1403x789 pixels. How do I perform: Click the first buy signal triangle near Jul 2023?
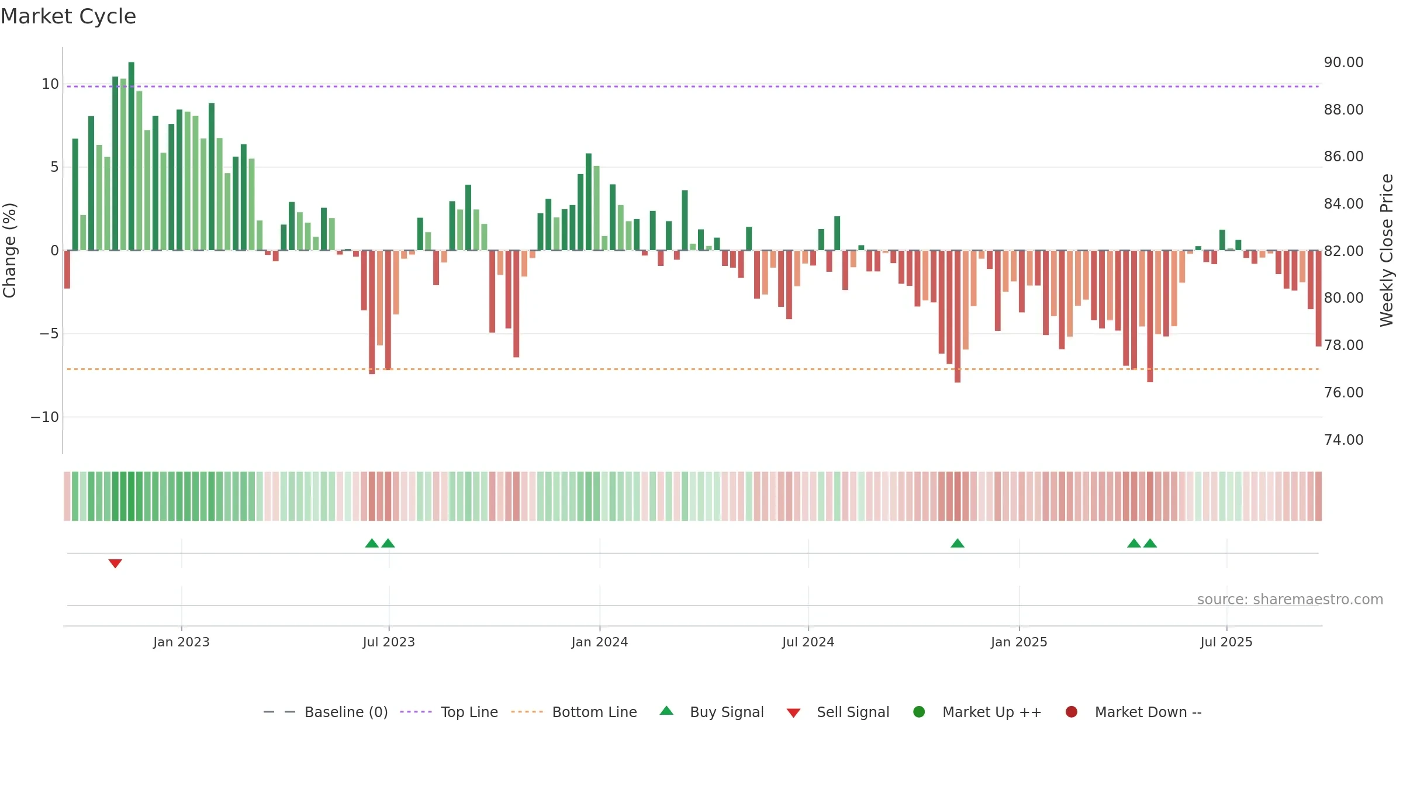coord(372,543)
